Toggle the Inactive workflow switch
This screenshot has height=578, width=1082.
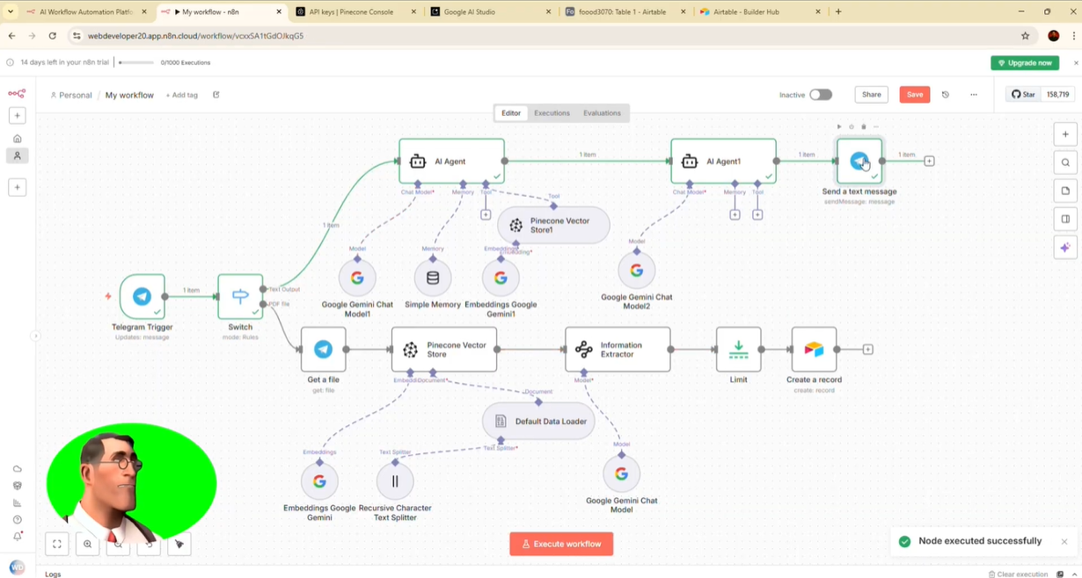click(x=820, y=95)
